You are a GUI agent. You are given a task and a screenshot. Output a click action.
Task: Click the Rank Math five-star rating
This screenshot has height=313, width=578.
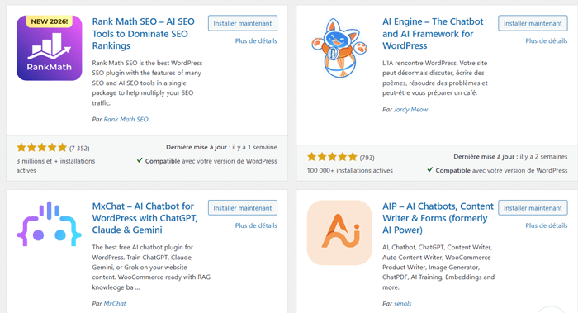pyautogui.click(x=41, y=148)
